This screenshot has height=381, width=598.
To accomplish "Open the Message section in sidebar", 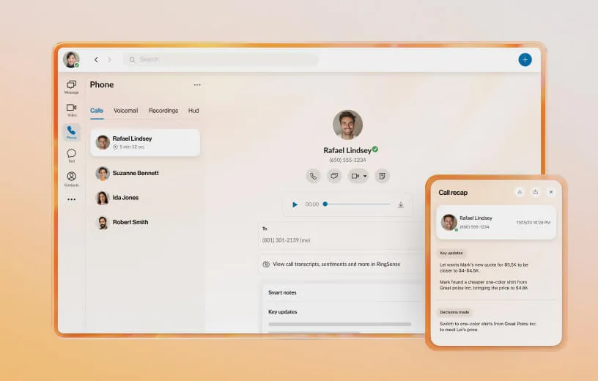I will (x=71, y=86).
